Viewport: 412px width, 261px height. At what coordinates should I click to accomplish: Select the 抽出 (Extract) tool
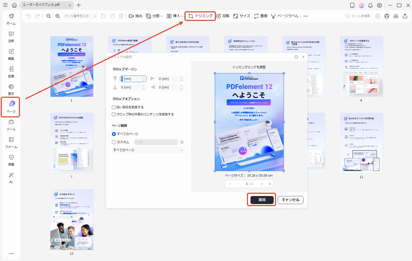[136, 16]
